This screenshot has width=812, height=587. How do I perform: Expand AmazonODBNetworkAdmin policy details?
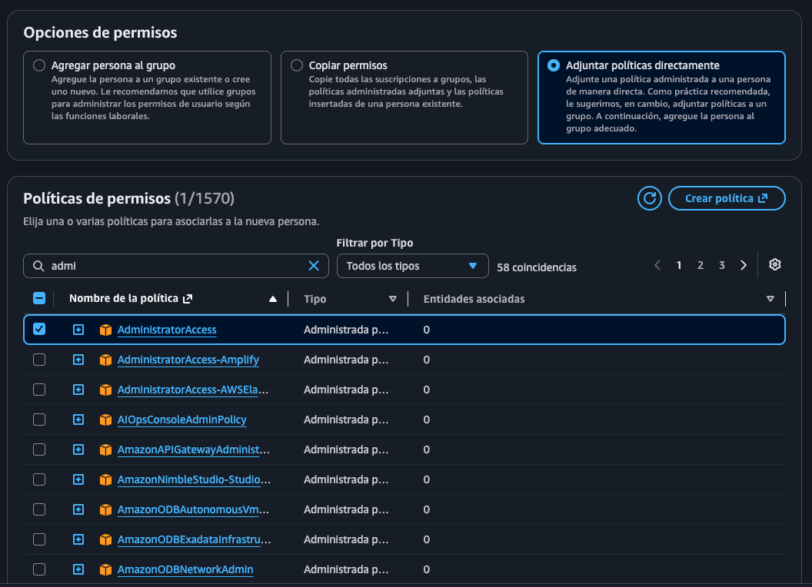click(x=78, y=569)
